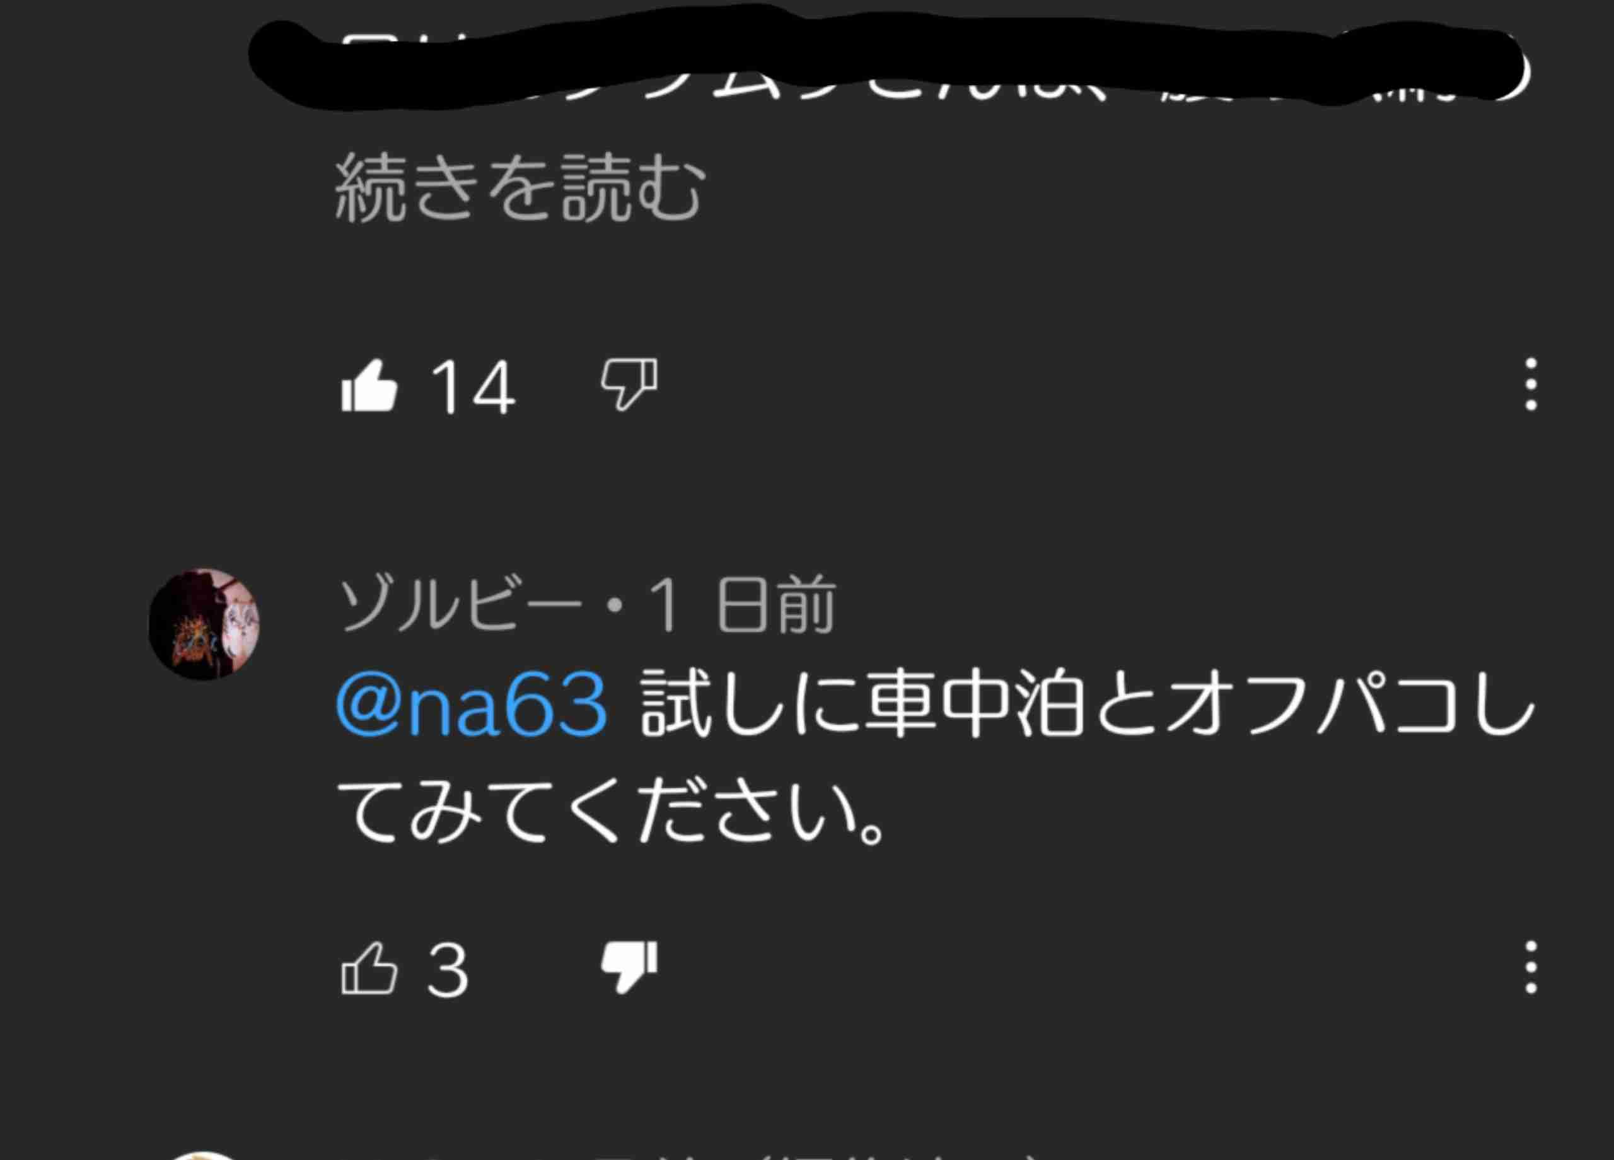The image size is (1614, 1160).
Task: Open ゾルビー's profile avatar
Action: click(x=204, y=624)
